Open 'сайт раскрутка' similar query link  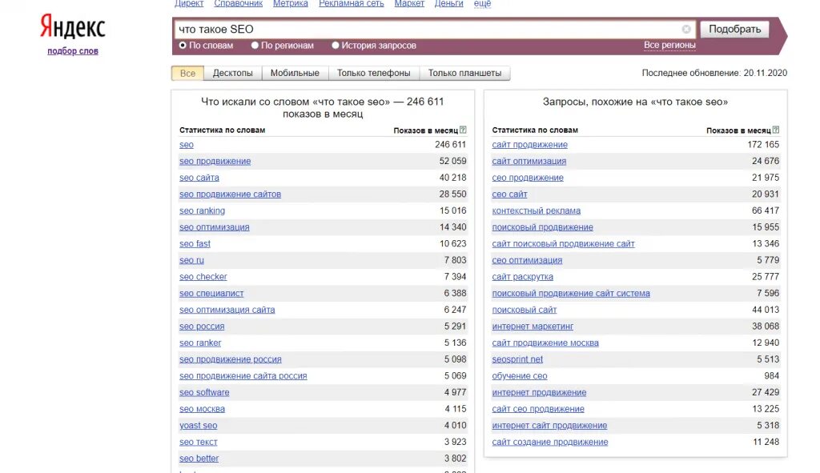(522, 277)
